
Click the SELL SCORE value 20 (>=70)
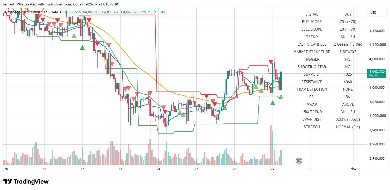(348, 29)
